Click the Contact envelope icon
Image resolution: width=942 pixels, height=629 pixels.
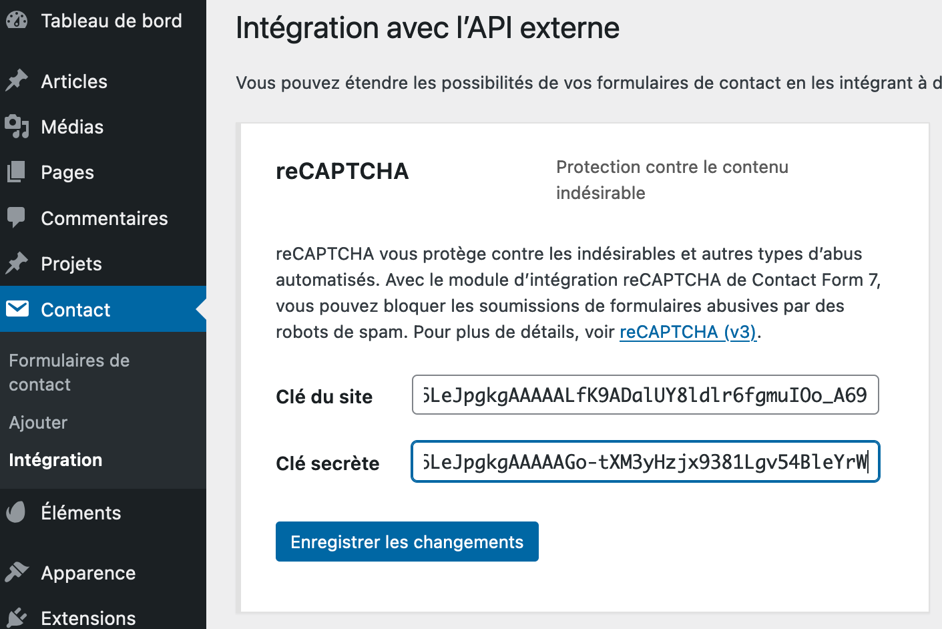click(17, 308)
